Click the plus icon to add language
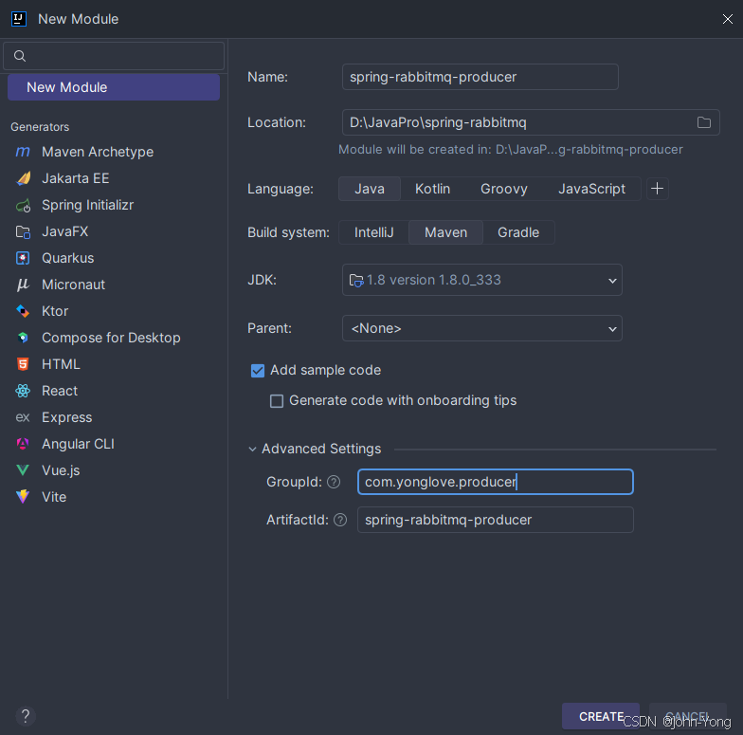This screenshot has width=743, height=735. point(658,189)
